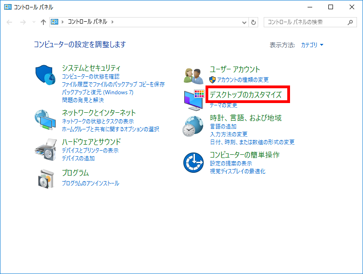Maximize the Control Panel window

331,7
